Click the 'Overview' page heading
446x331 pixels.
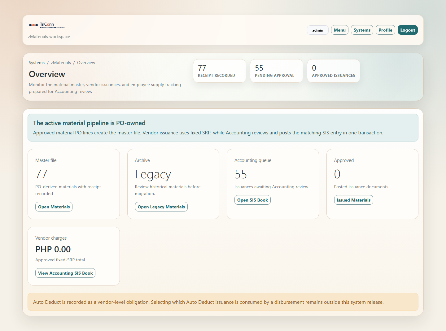47,74
